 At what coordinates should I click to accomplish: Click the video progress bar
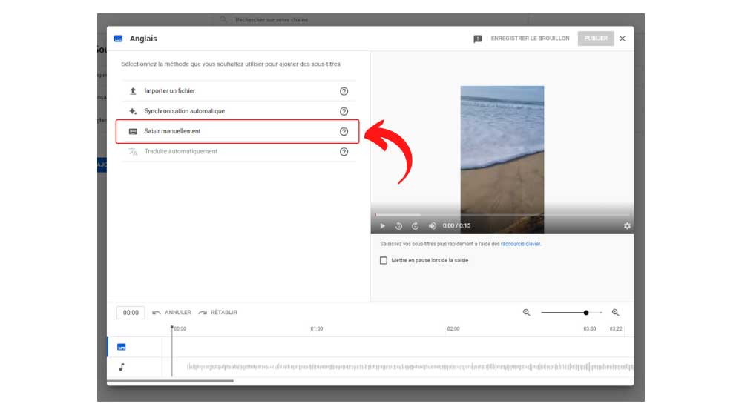[502, 215]
